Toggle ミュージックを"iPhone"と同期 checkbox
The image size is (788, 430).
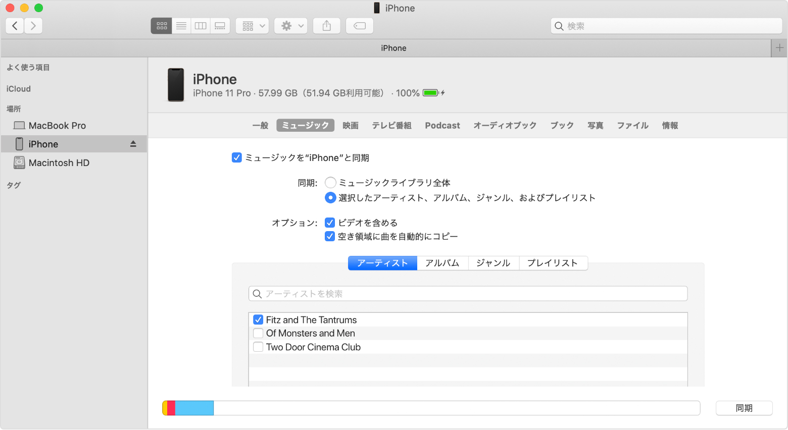pyautogui.click(x=236, y=157)
